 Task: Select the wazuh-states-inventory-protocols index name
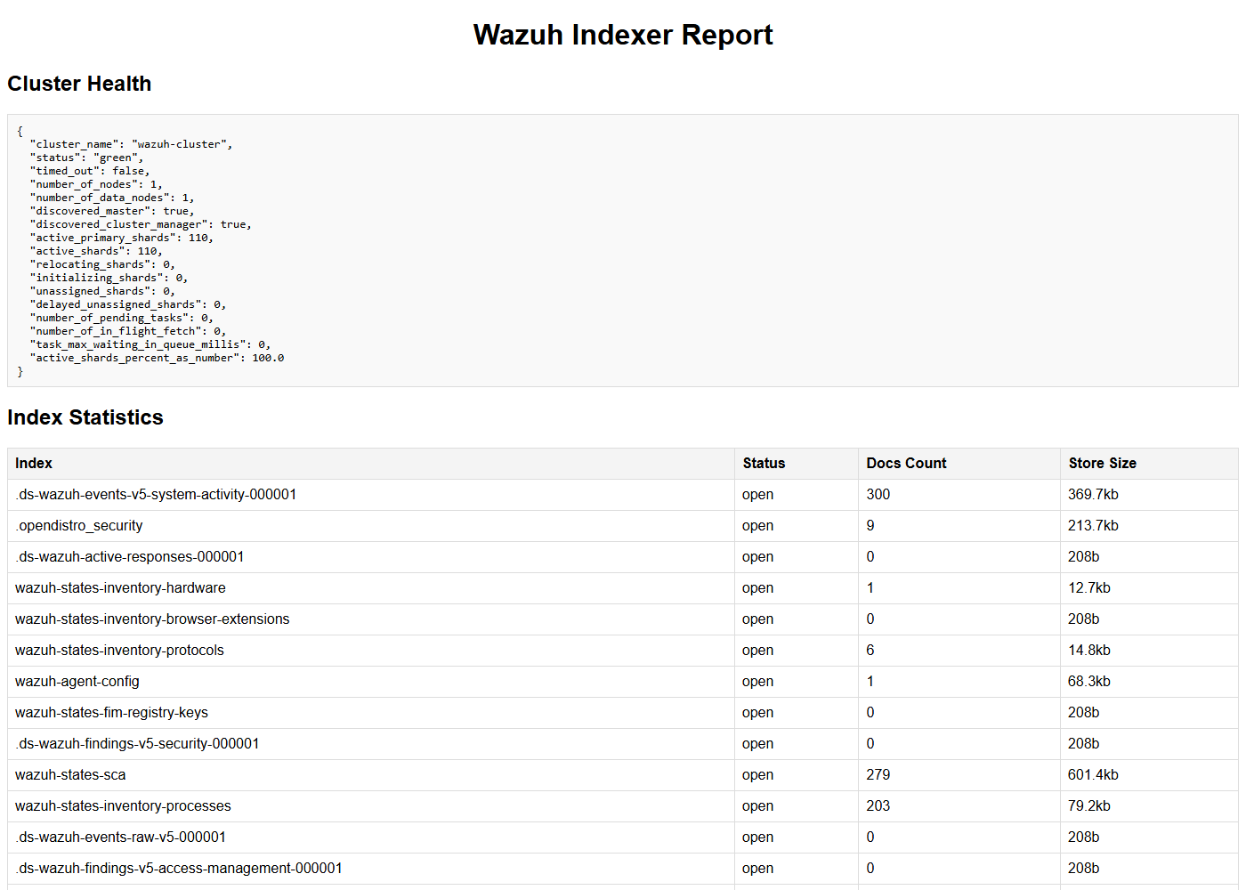pyautogui.click(x=119, y=651)
